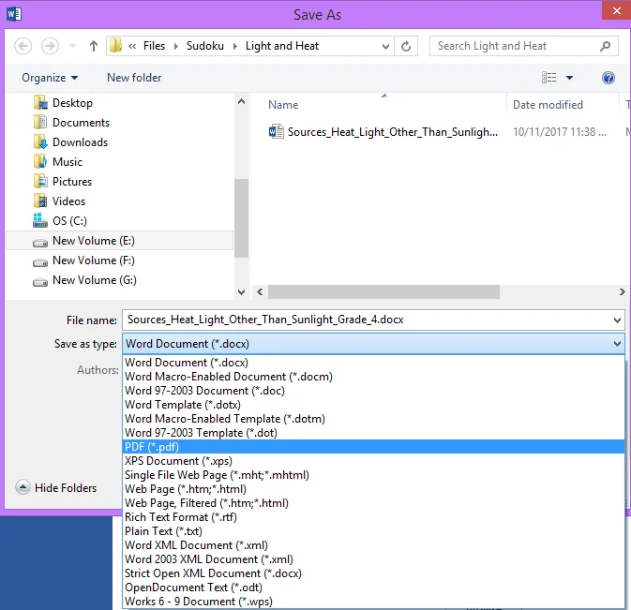Choose Word Document (*.docx) in list

[x=373, y=363]
